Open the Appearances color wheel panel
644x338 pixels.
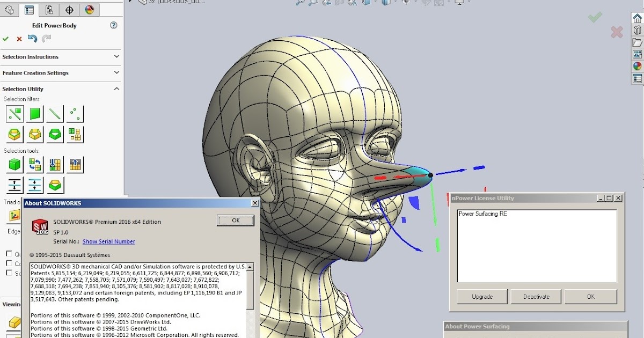[637, 66]
